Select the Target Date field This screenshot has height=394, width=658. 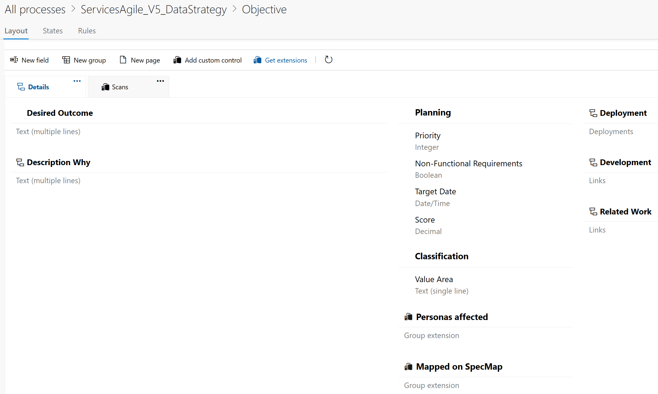tap(435, 191)
